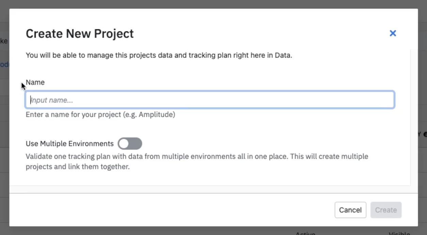Click the empty footer area left of Cancel
Image resolution: width=427 pixels, height=235 pixels.
(x=170, y=210)
